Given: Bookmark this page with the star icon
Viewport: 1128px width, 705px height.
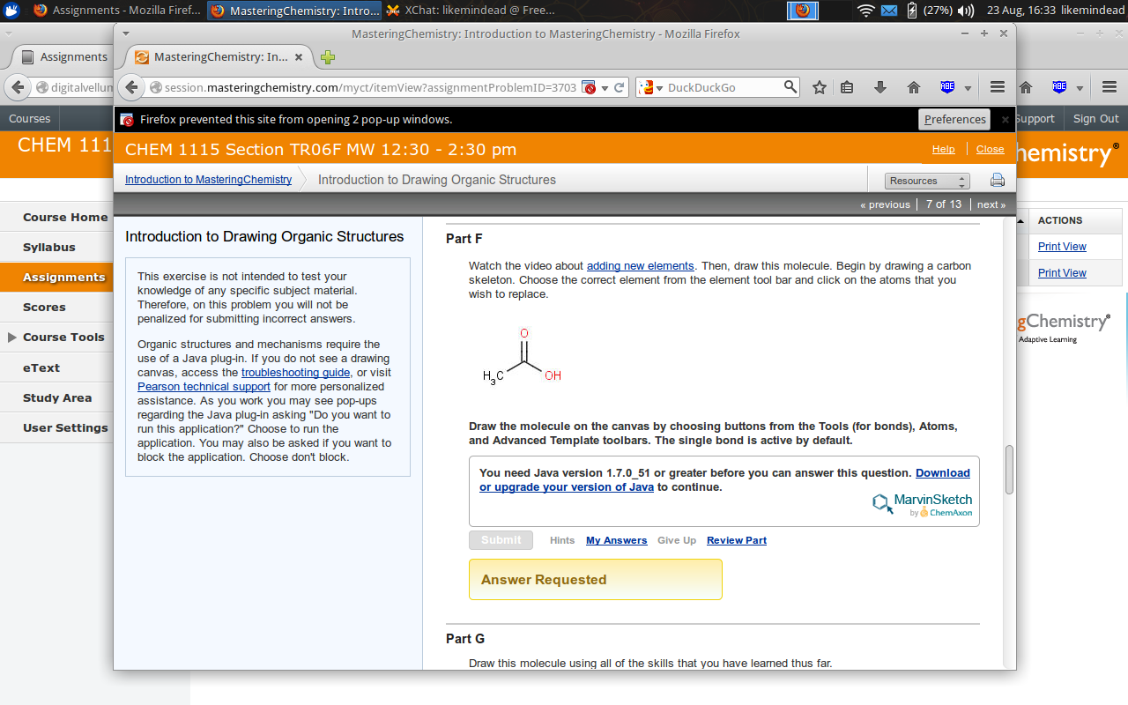Looking at the screenshot, I should (x=819, y=87).
